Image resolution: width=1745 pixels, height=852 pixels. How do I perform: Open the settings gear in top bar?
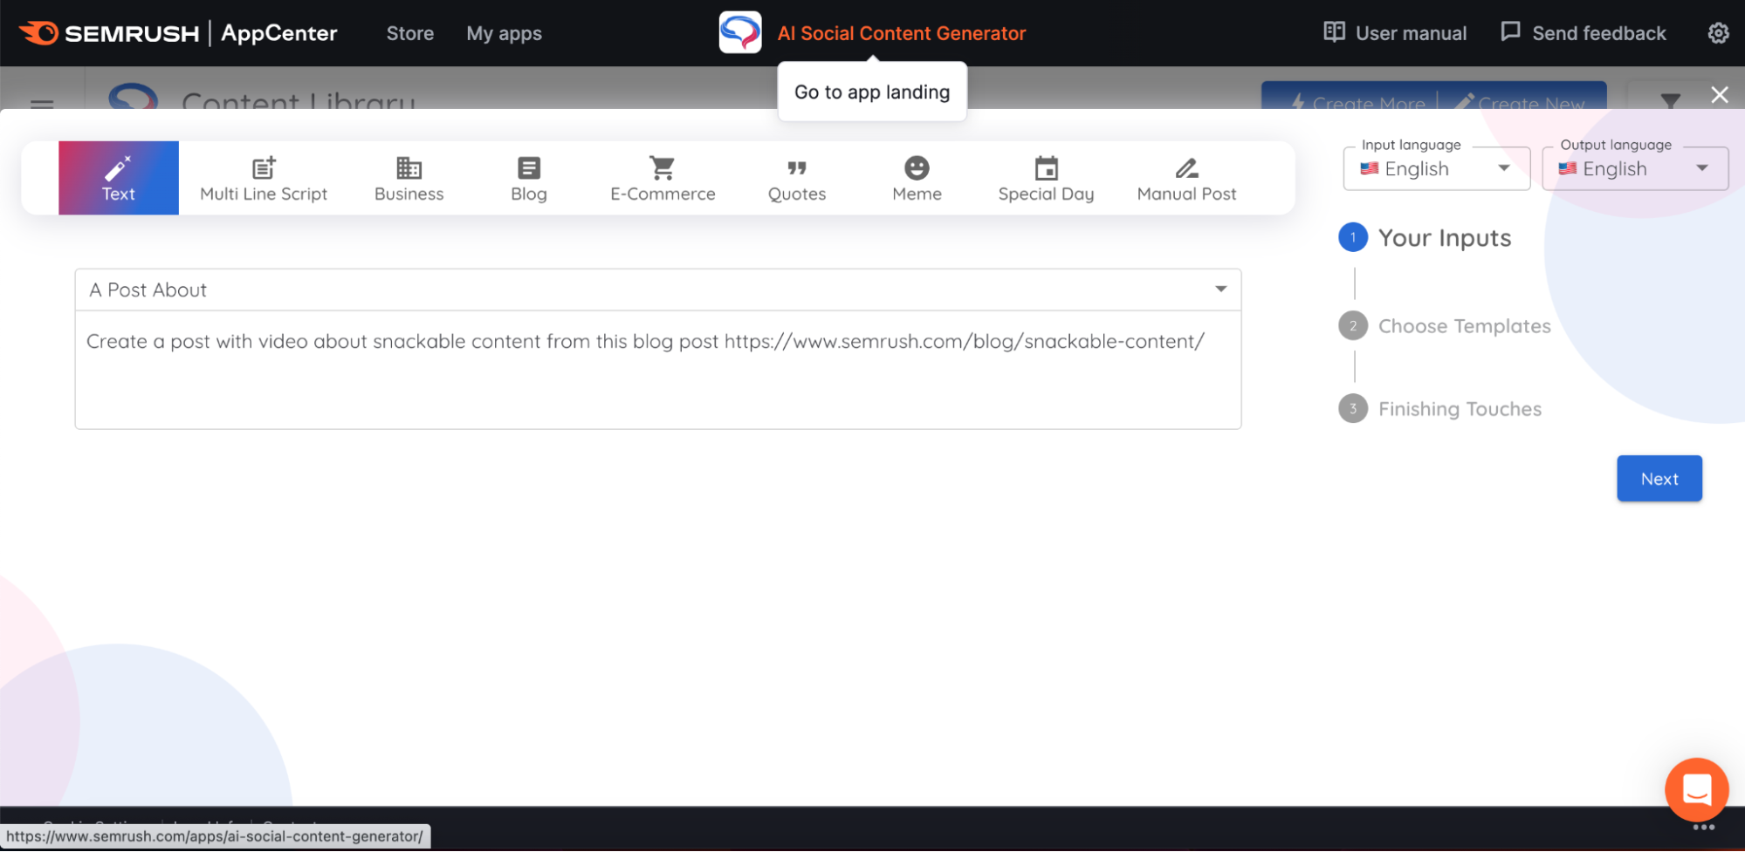pos(1717,32)
